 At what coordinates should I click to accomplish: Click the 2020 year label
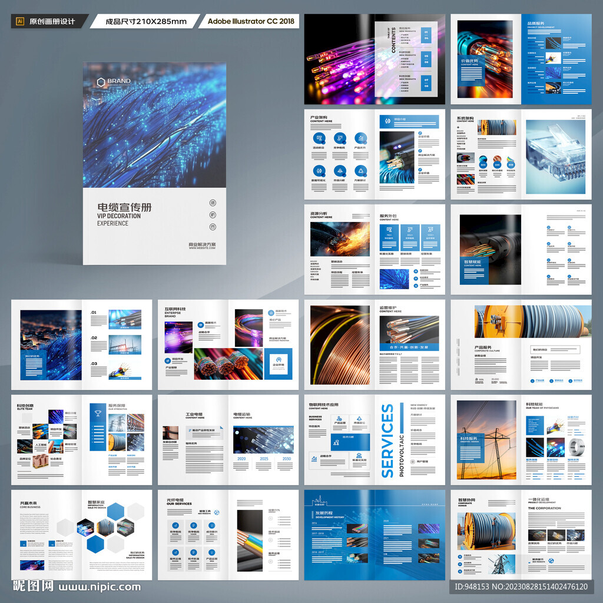[241, 459]
